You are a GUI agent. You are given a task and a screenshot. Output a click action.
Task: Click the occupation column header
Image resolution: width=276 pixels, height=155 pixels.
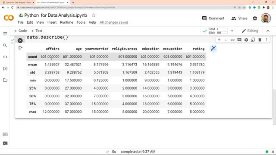point(172,49)
